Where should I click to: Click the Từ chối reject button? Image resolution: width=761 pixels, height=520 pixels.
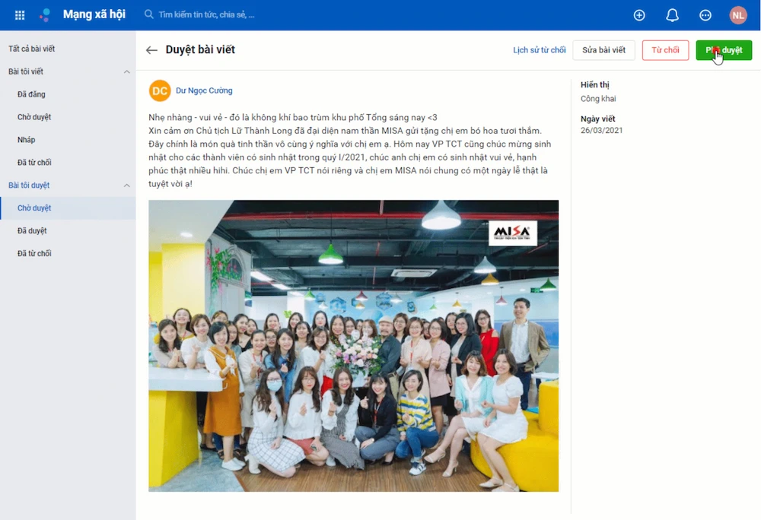(665, 50)
